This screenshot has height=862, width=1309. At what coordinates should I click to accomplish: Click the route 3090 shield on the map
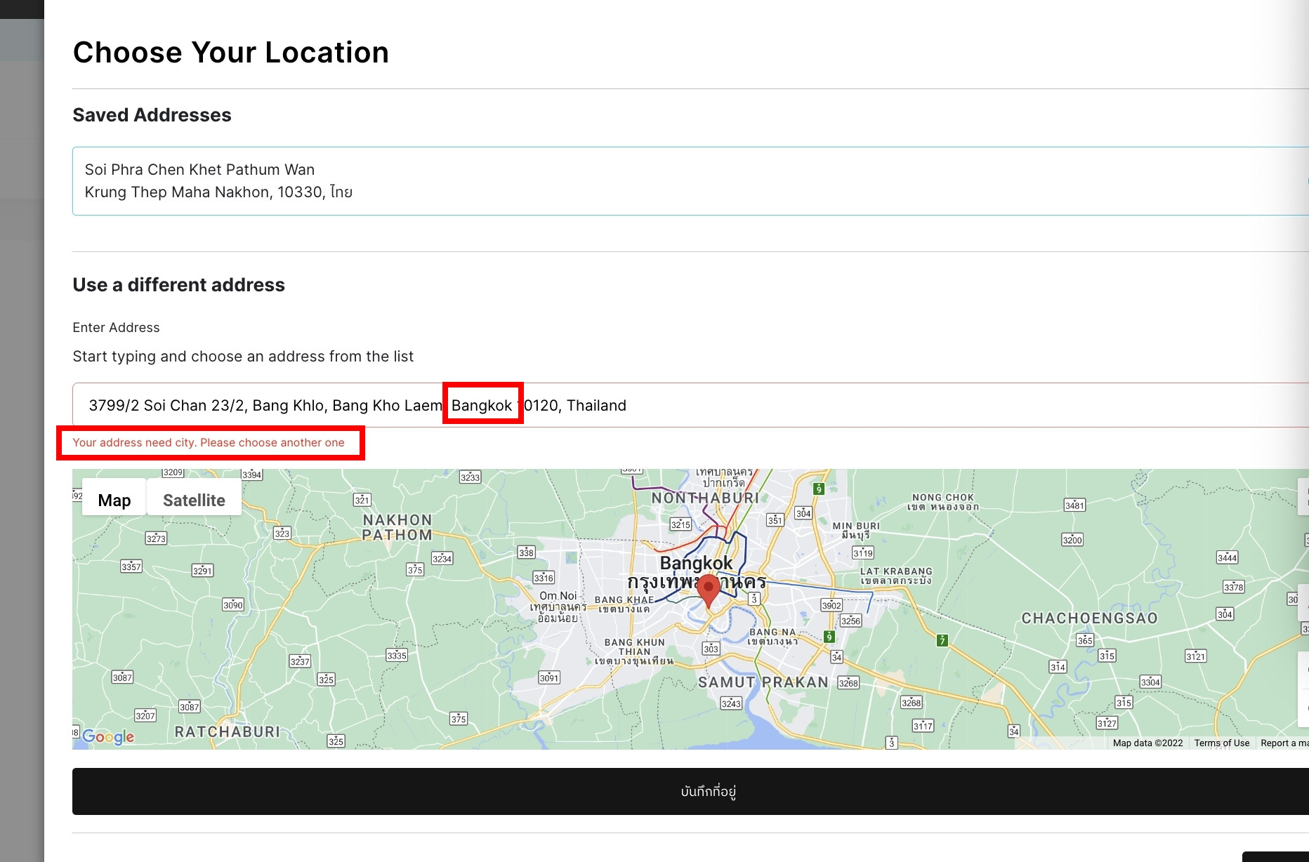point(232,604)
